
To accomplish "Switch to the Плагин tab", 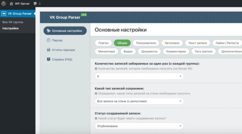I will 103,43.
